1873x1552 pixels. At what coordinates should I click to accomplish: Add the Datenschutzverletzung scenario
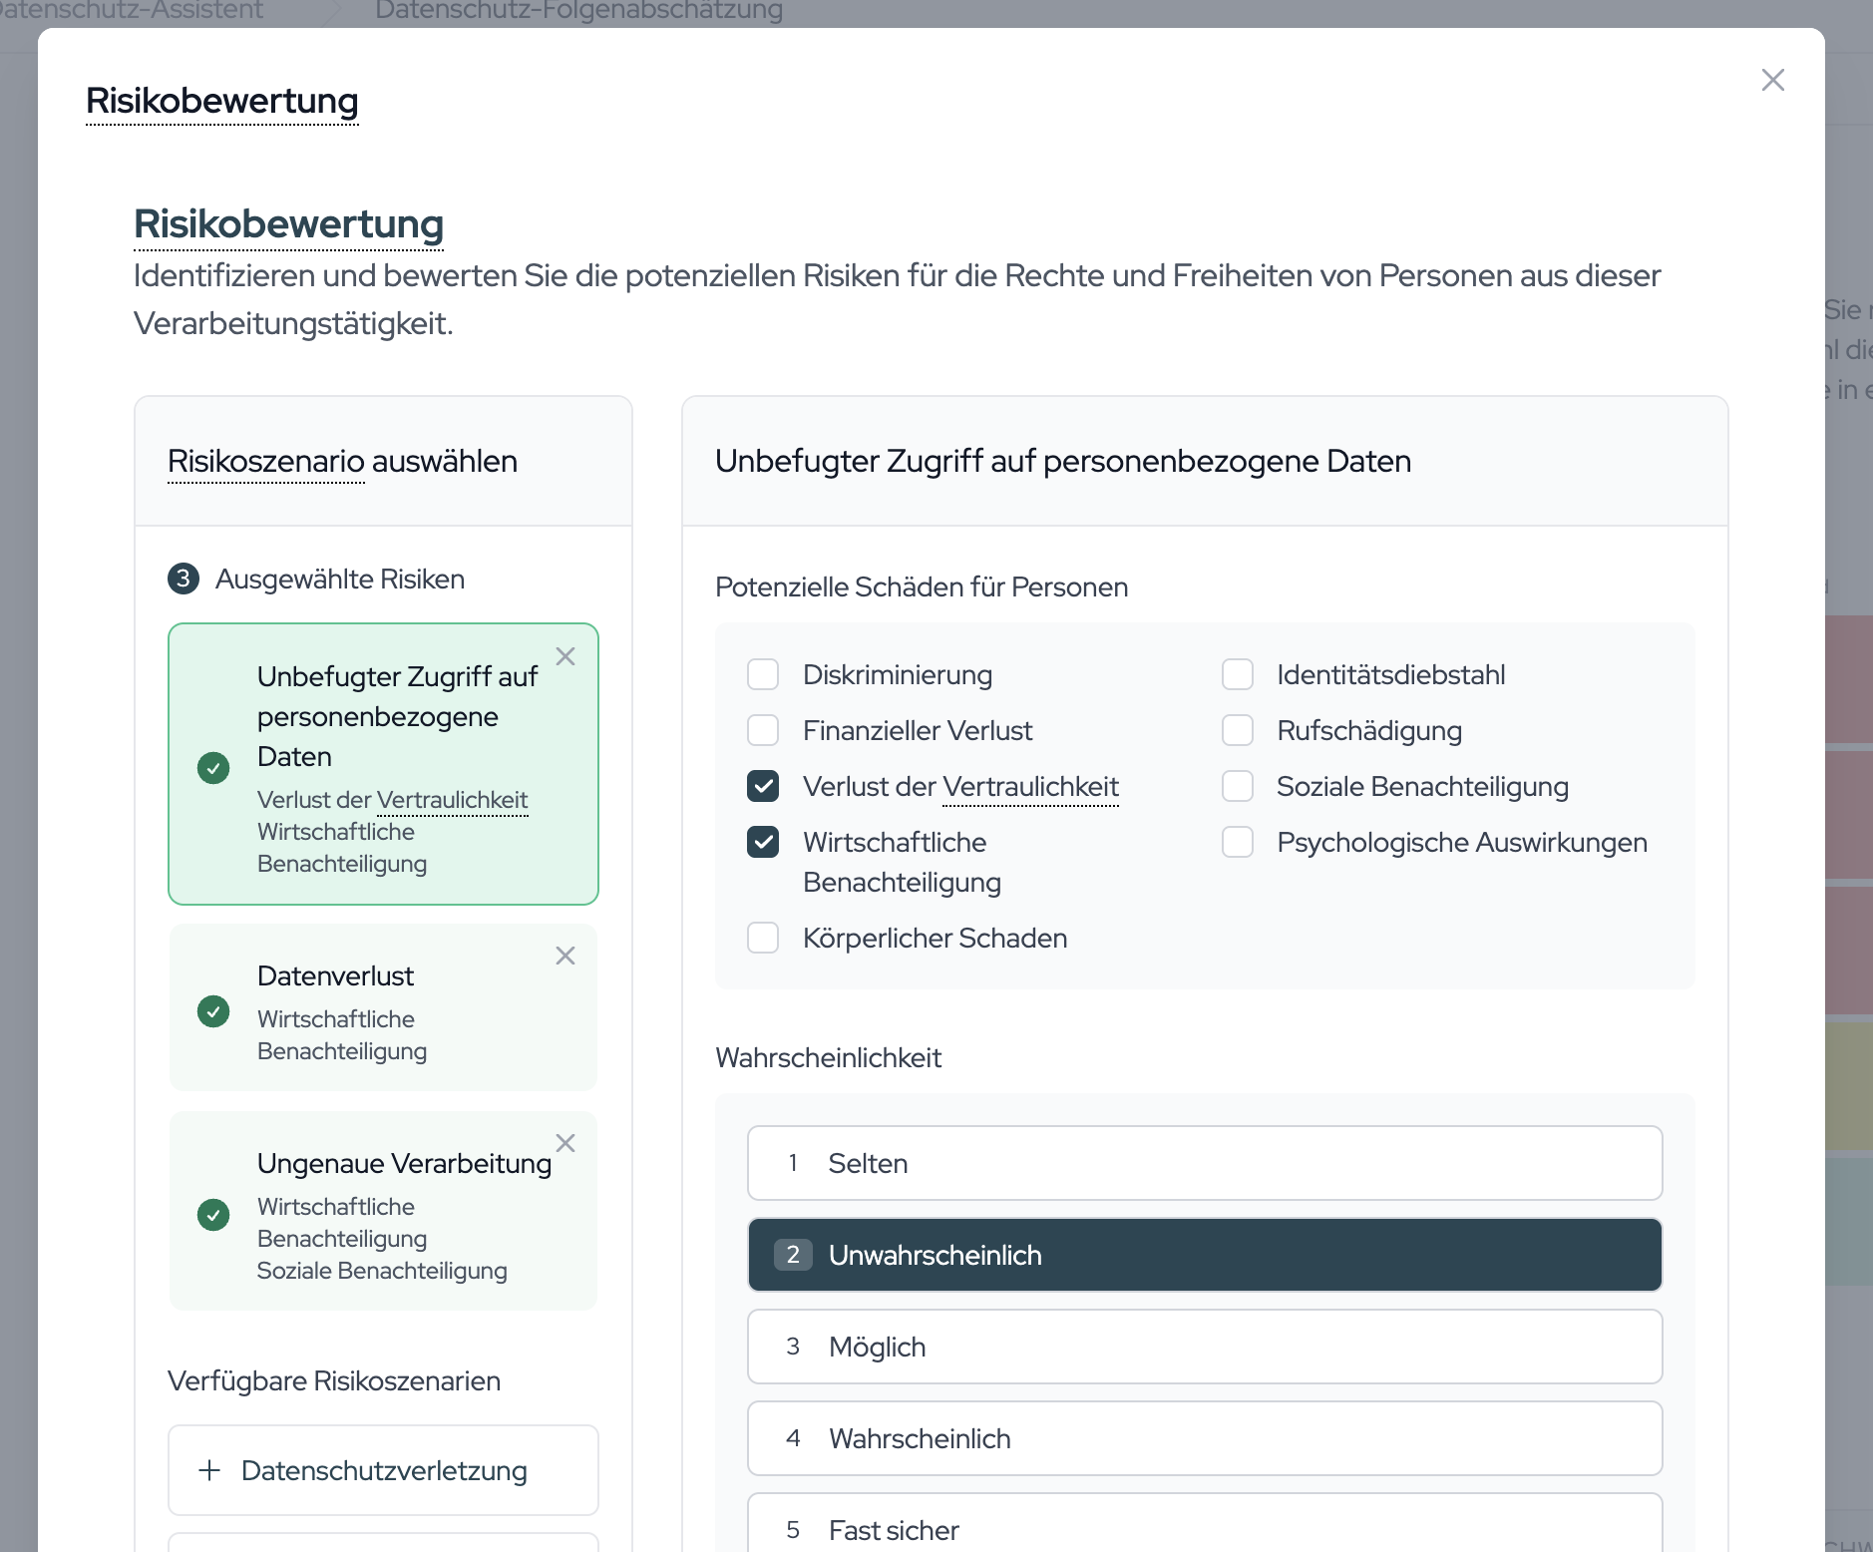[x=383, y=1470]
